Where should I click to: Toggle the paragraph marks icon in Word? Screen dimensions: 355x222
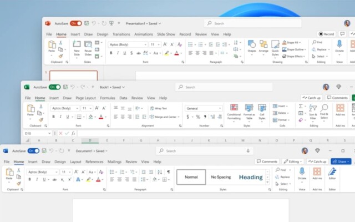click(169, 172)
